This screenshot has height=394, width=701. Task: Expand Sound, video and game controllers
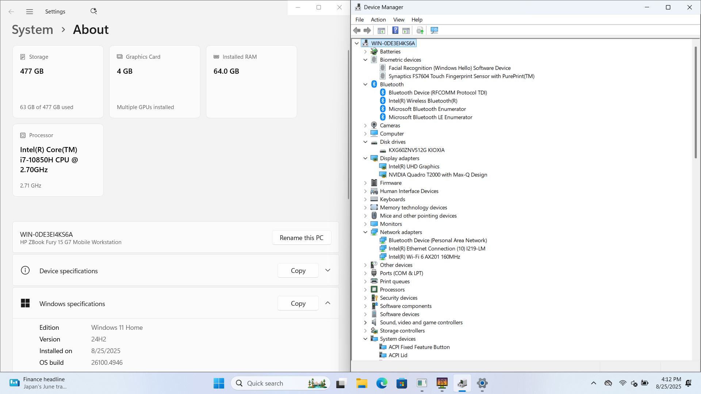365,322
